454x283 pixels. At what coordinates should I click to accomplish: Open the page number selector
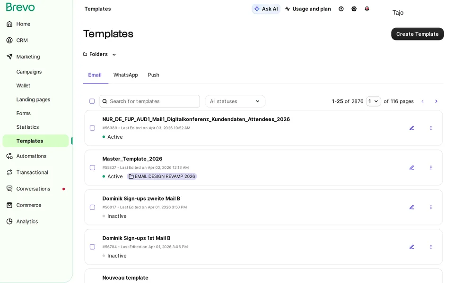coord(373,101)
